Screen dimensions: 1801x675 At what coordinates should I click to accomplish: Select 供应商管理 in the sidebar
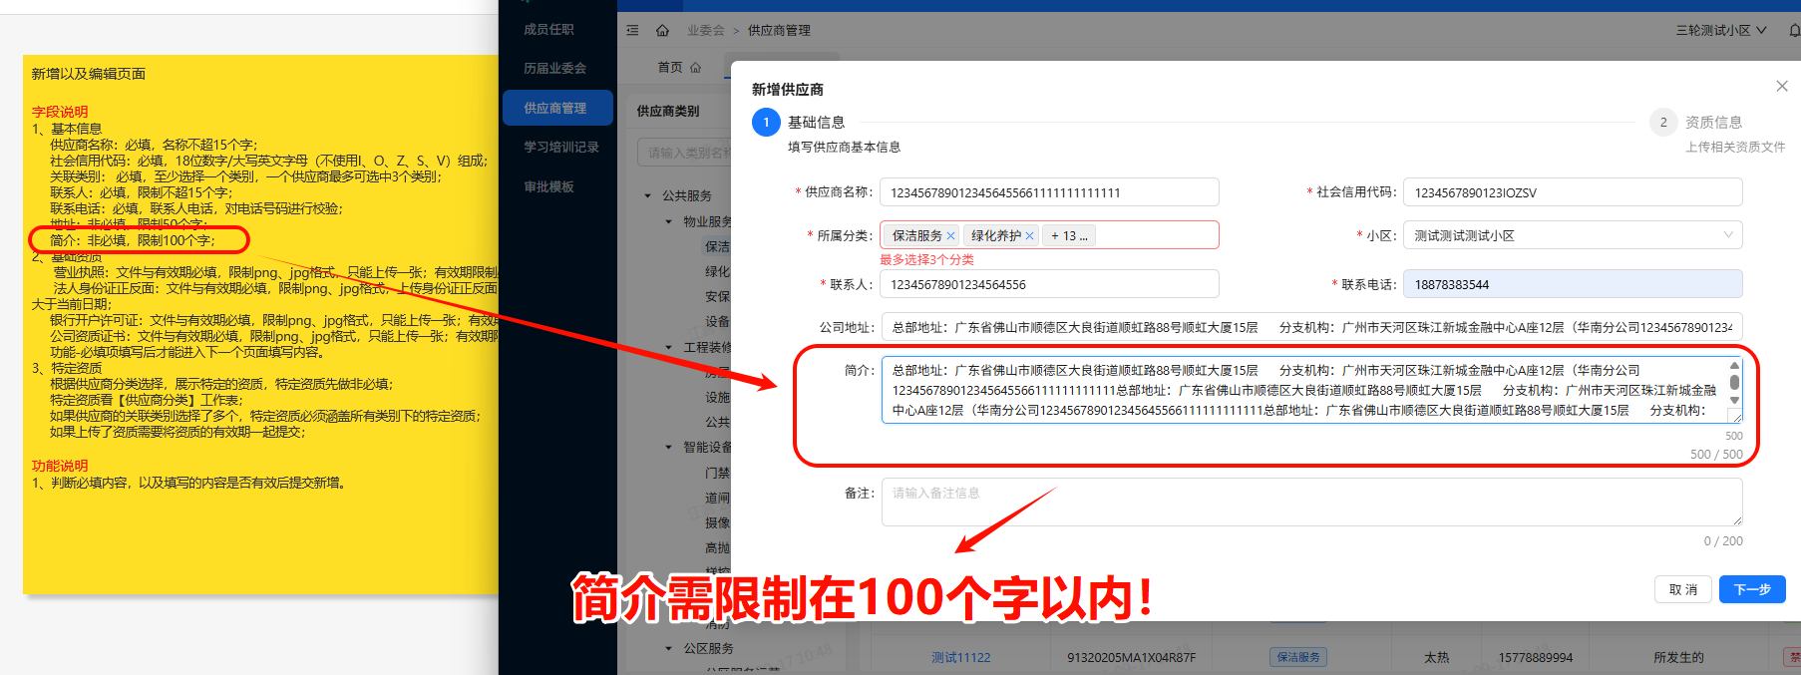(x=557, y=108)
